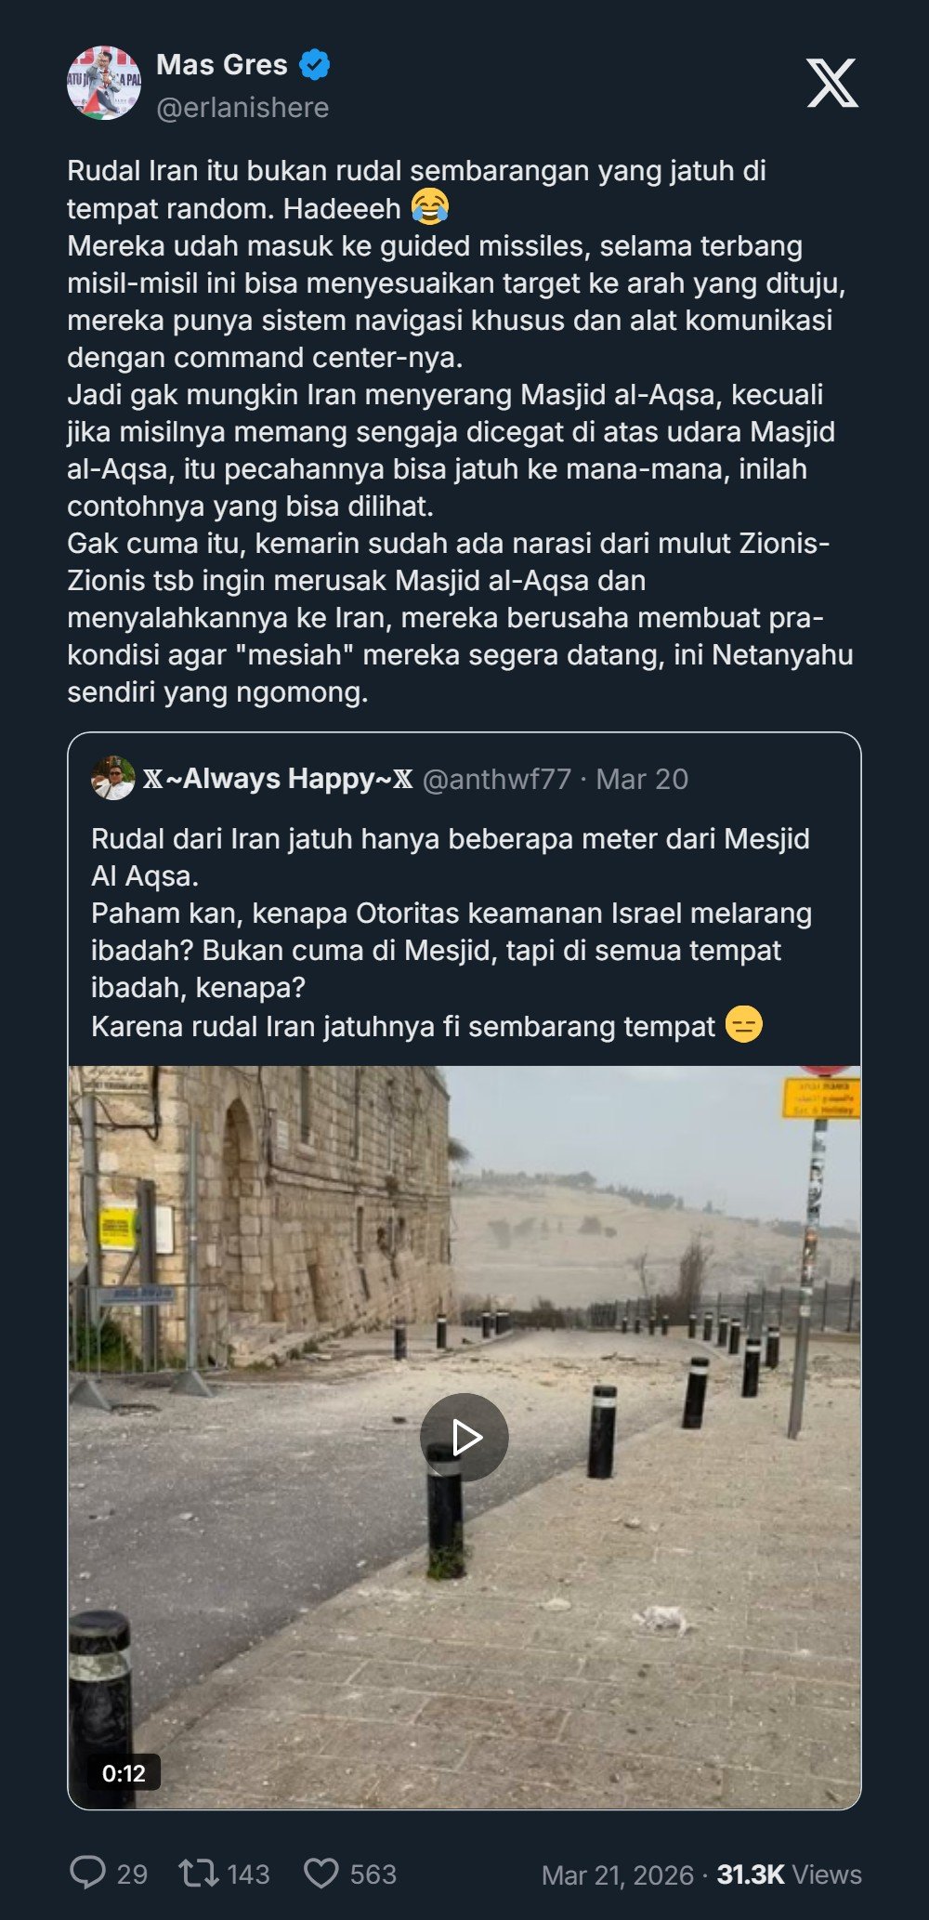This screenshot has height=1920, width=929.
Task: Click the retweet arrows icon
Action: tap(198, 1873)
